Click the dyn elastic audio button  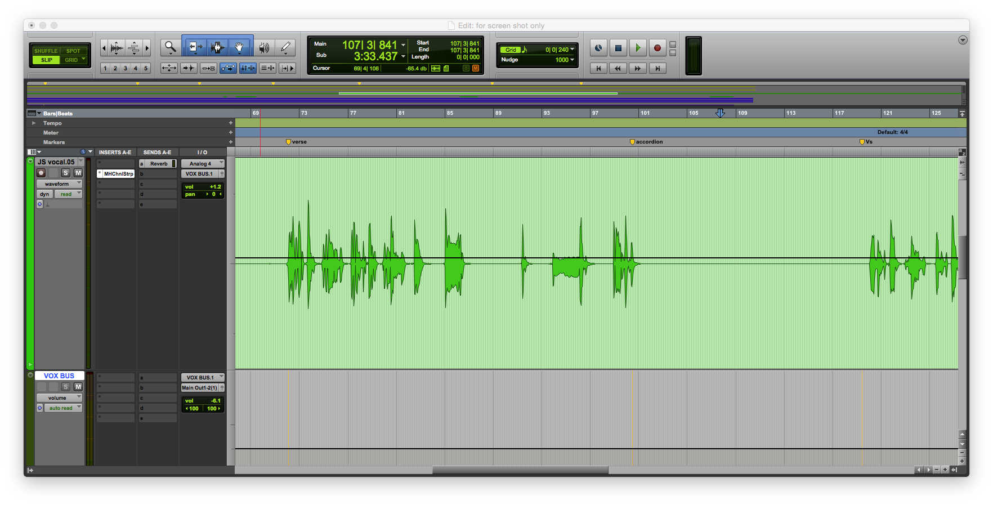pyautogui.click(x=44, y=194)
